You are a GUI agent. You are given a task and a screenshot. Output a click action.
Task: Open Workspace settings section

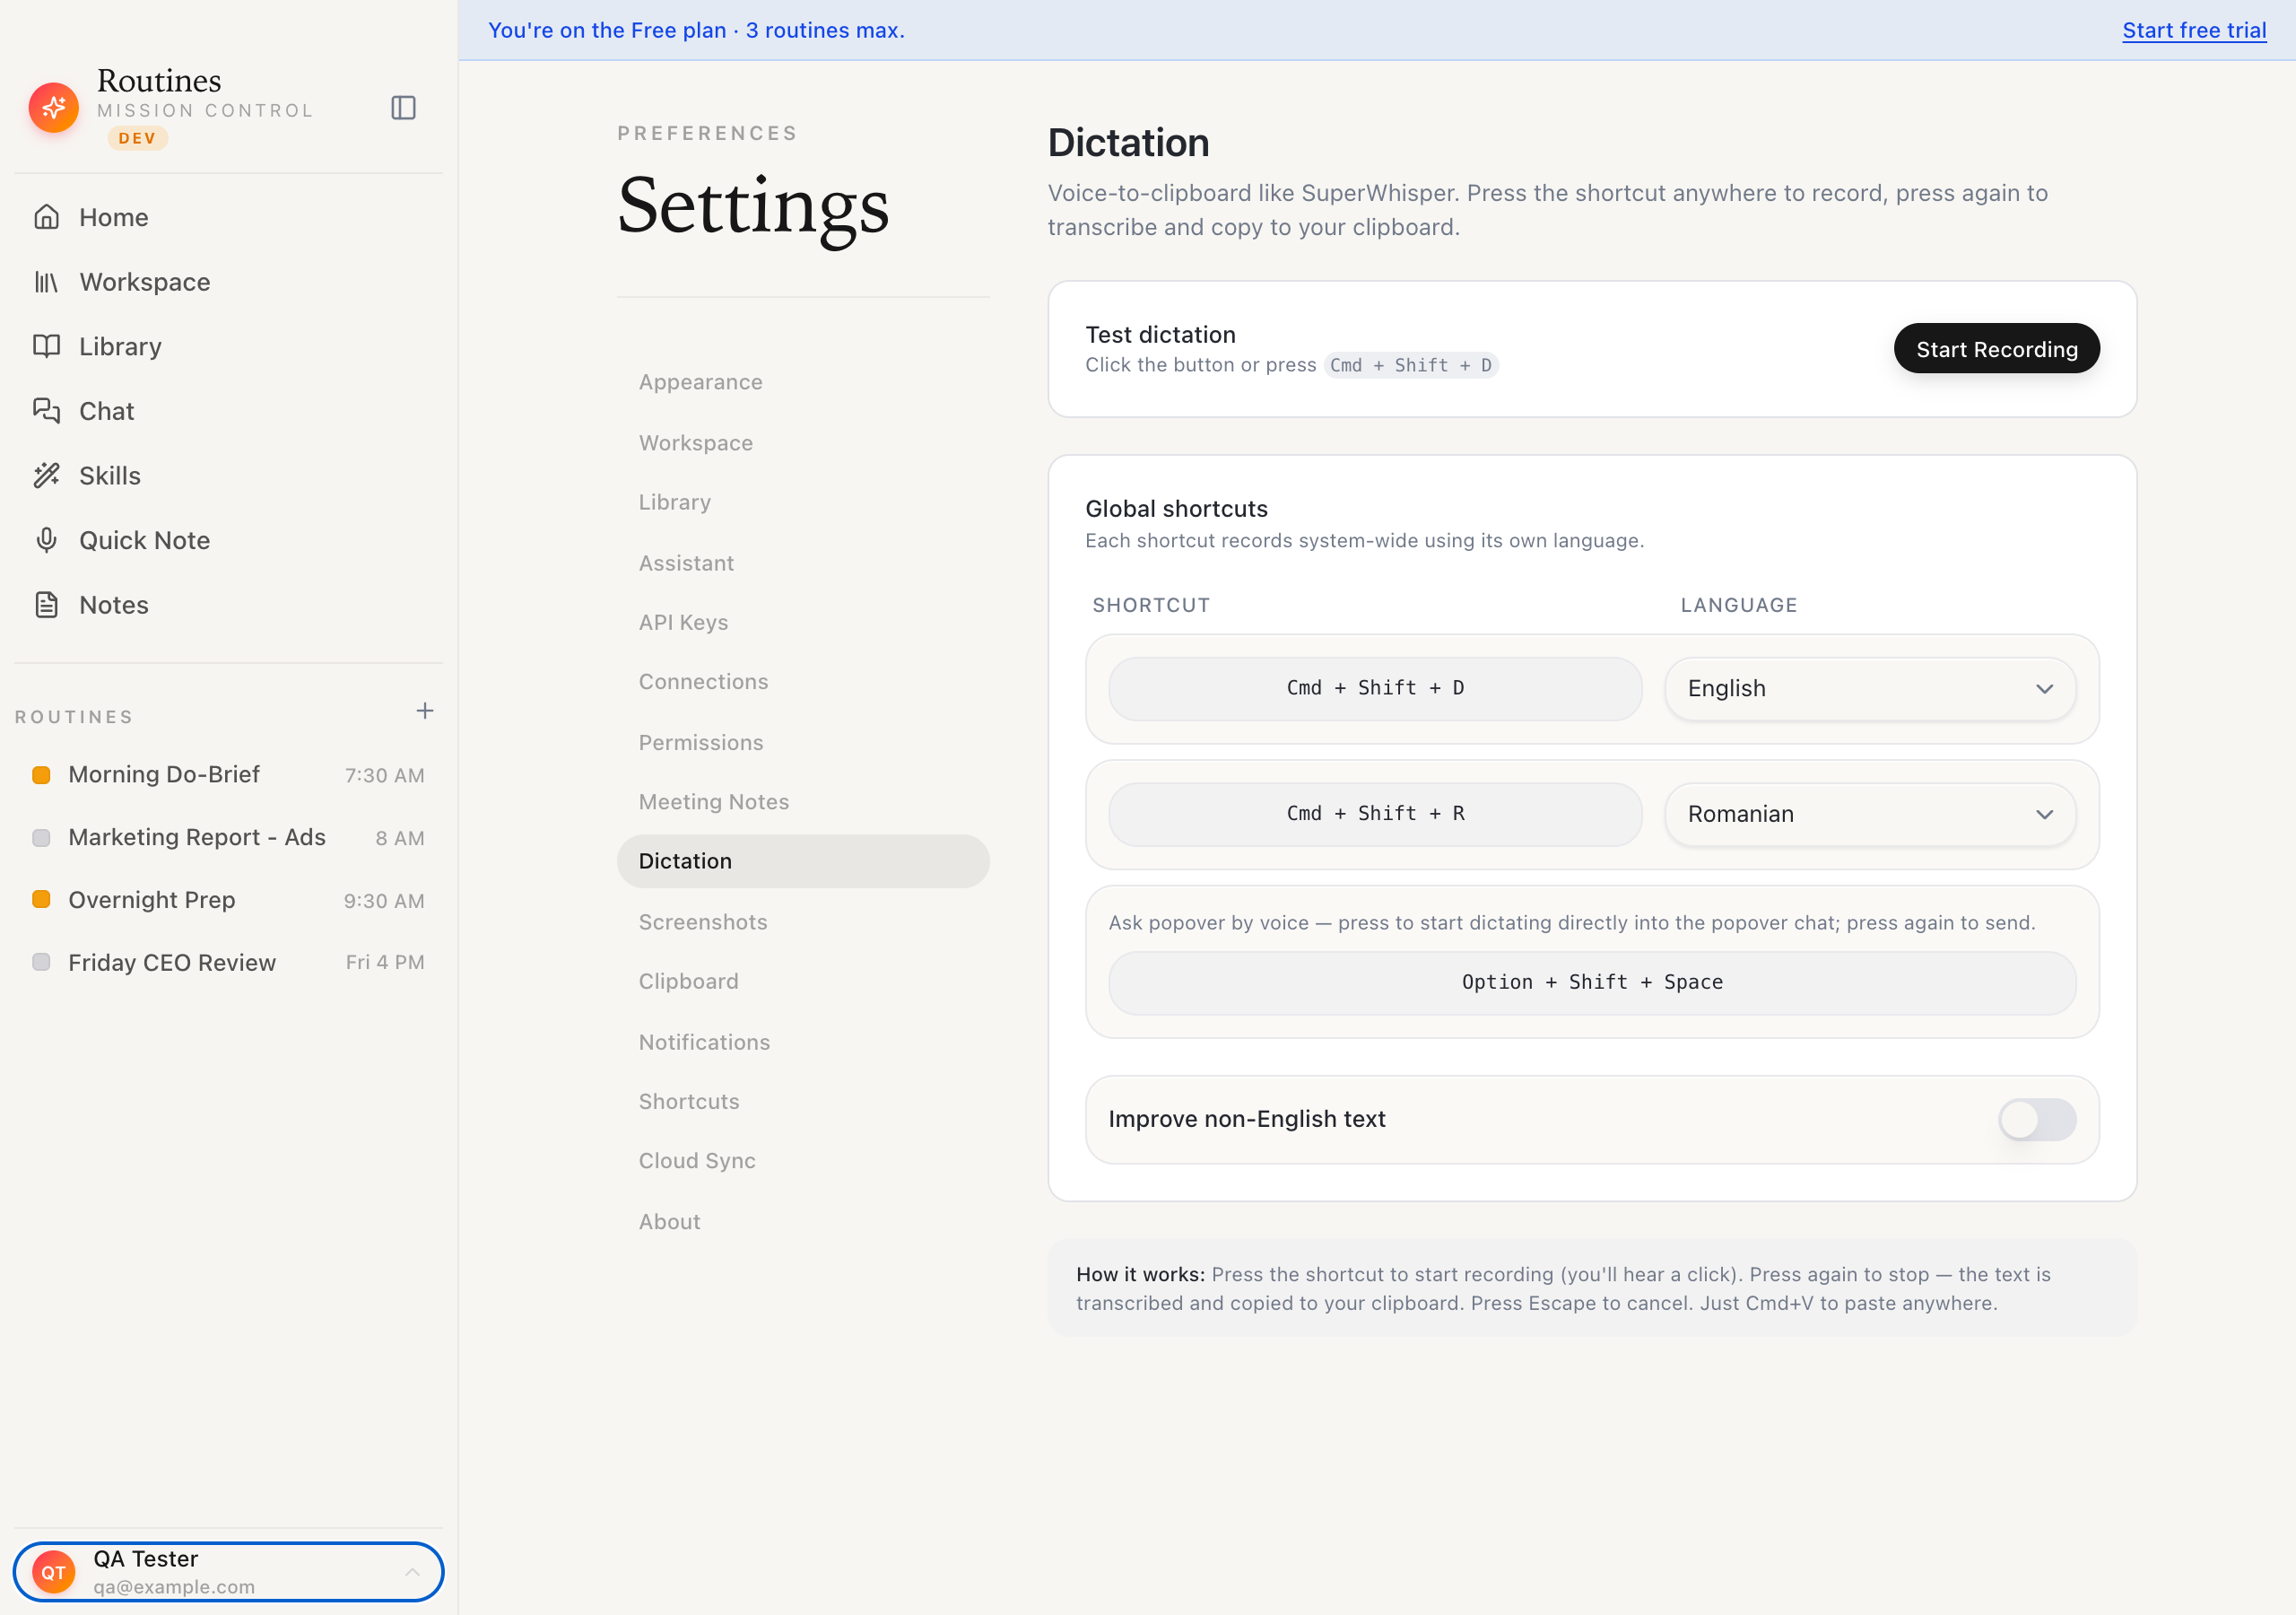(803, 442)
